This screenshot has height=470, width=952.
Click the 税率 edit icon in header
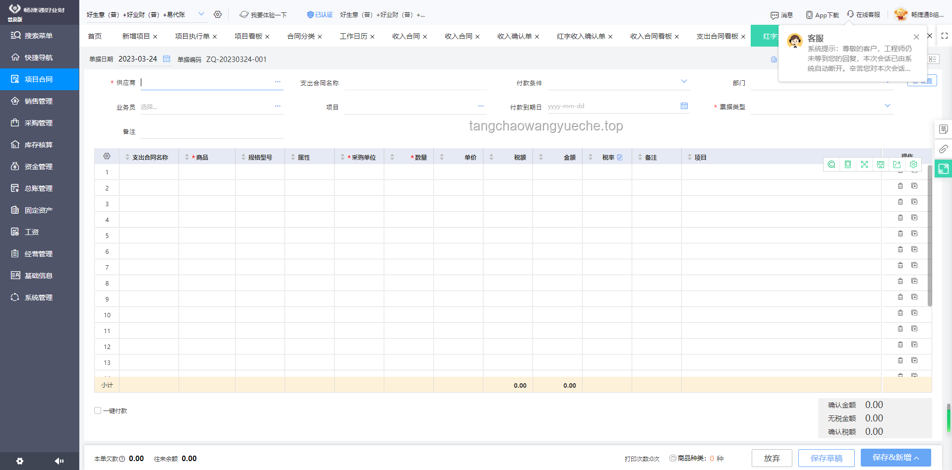pos(620,157)
